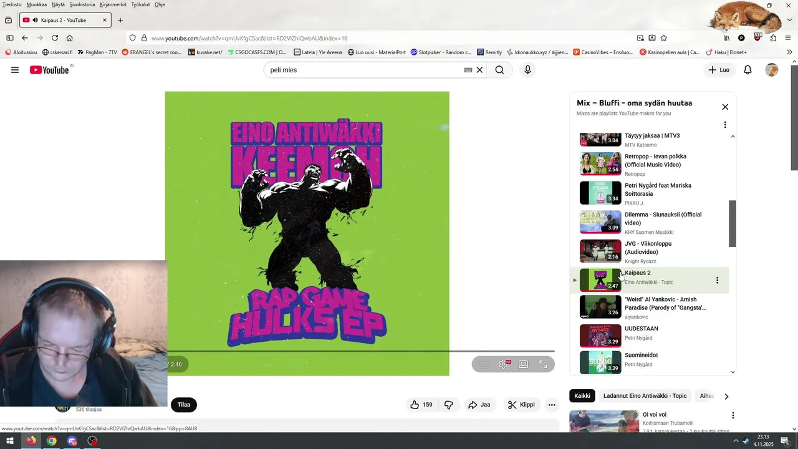
Task: Click the Klippi clip button
Action: (x=521, y=405)
